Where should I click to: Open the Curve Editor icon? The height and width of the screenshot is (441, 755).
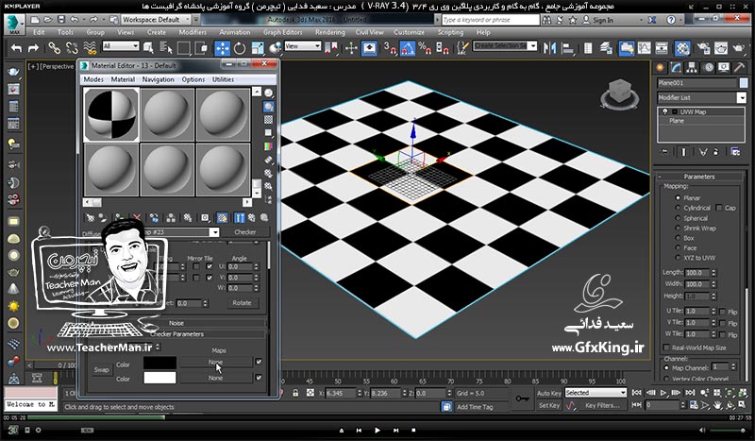645,48
